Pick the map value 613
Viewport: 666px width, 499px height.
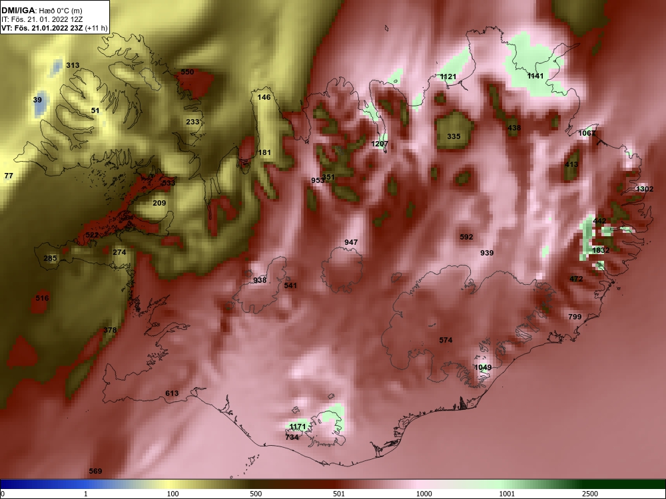pos(172,393)
